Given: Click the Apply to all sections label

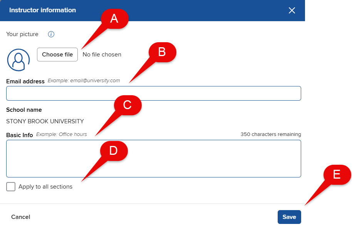Looking at the screenshot, I should pyautogui.click(x=45, y=187).
